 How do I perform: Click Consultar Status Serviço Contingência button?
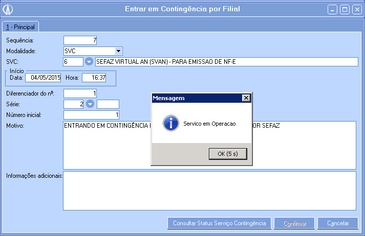click(x=219, y=223)
